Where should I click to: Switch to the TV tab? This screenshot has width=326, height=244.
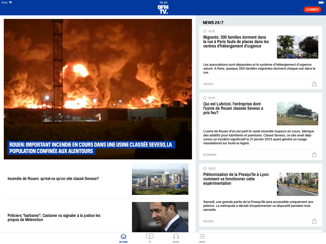coord(150,238)
